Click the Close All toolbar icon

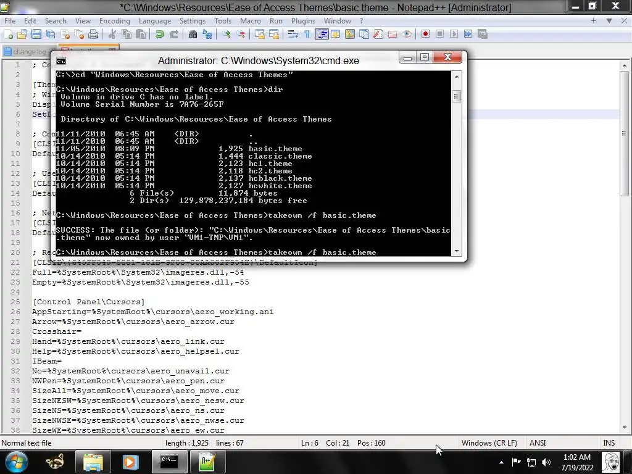pos(79,35)
